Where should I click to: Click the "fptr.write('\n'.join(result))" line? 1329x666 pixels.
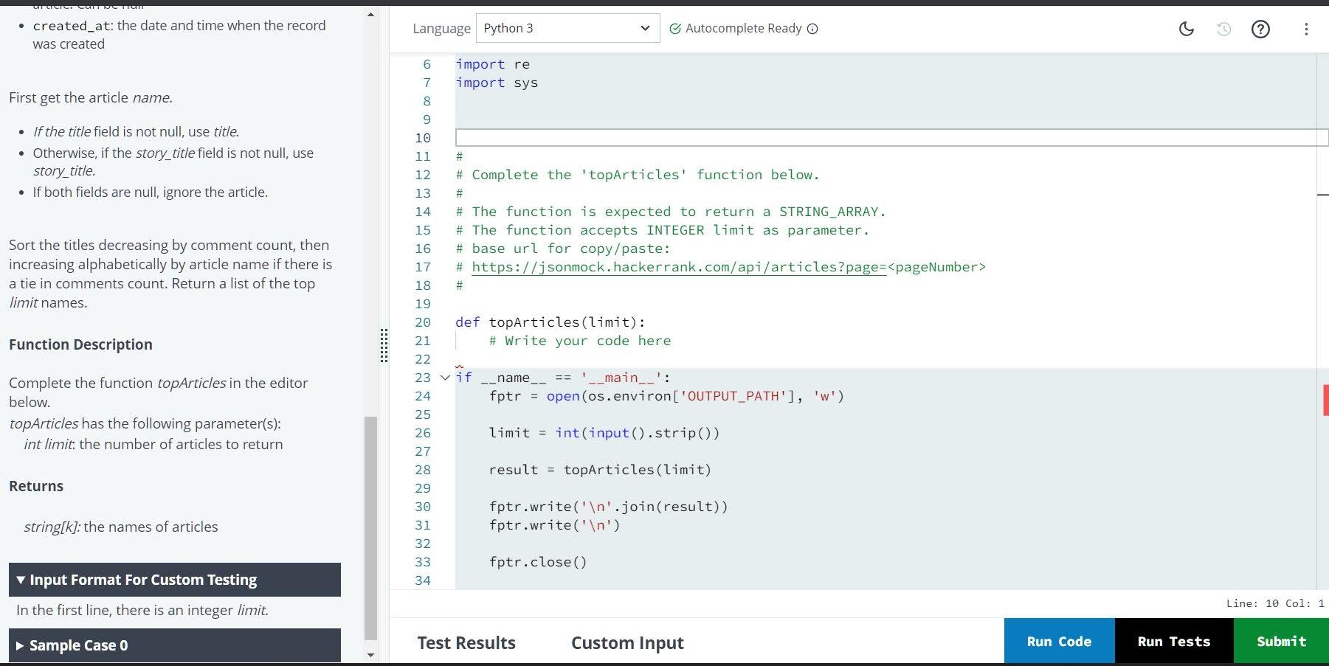tap(608, 507)
